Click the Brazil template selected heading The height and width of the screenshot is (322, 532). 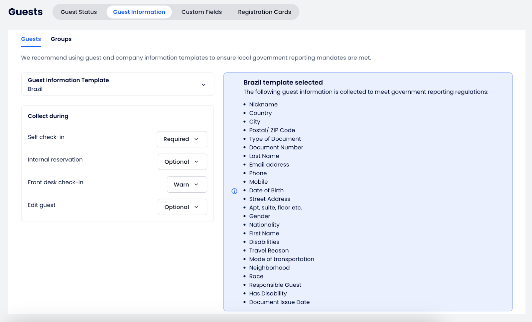click(x=283, y=82)
